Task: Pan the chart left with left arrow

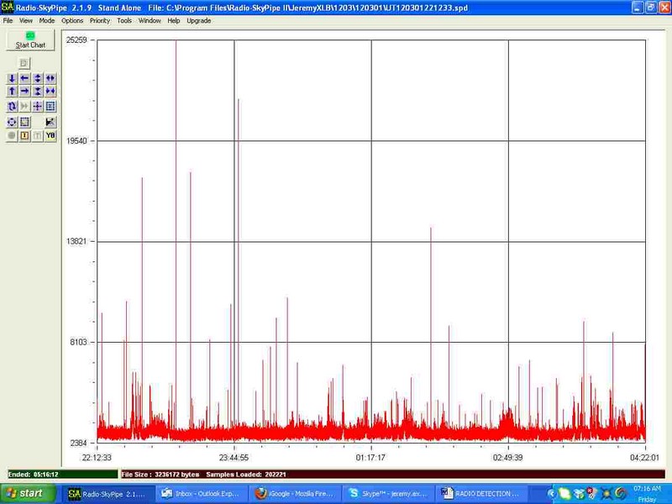Action: point(24,78)
